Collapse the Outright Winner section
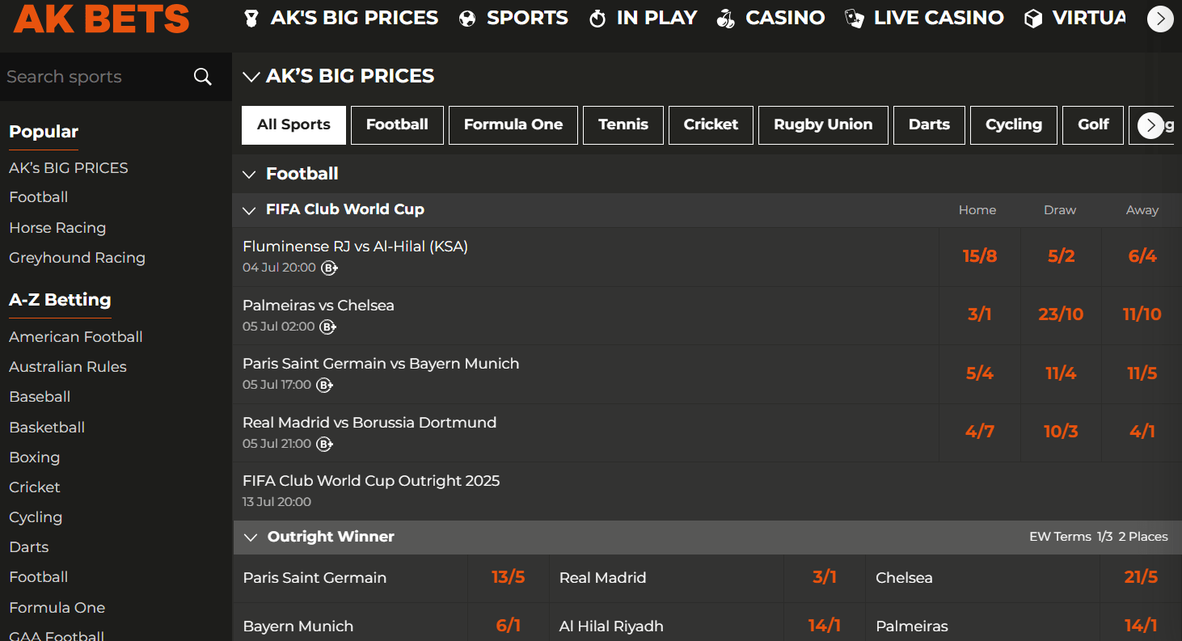Screen dimensions: 1182x641 point(251,537)
